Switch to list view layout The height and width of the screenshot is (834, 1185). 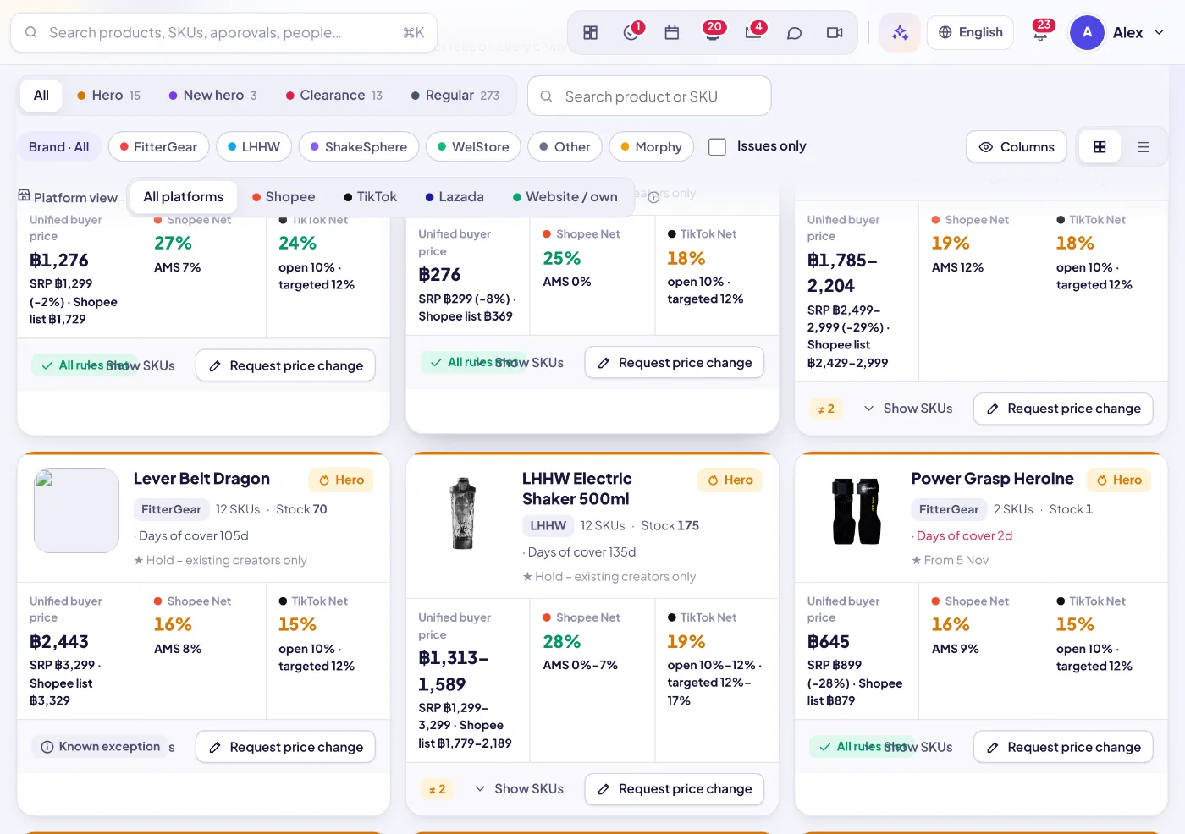click(x=1144, y=147)
